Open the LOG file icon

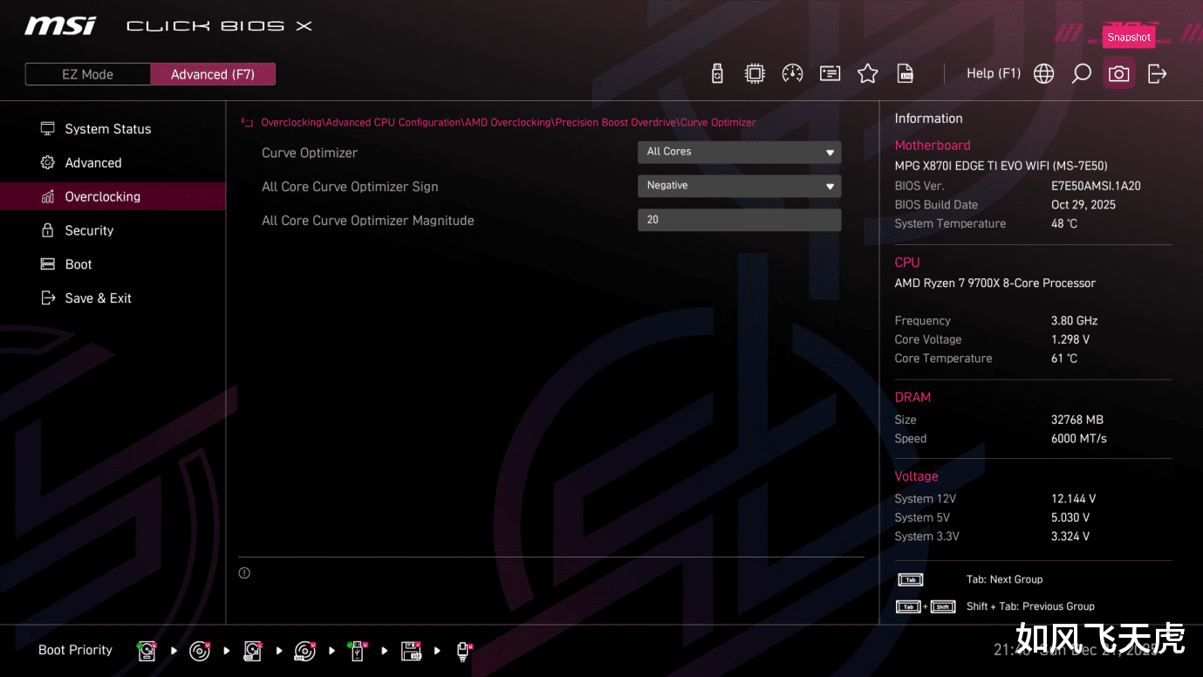click(x=906, y=74)
